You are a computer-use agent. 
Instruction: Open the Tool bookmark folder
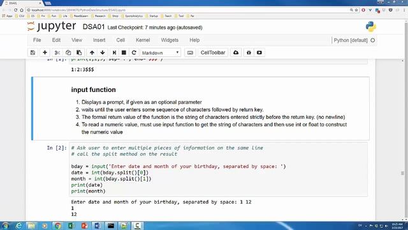coord(179,16)
